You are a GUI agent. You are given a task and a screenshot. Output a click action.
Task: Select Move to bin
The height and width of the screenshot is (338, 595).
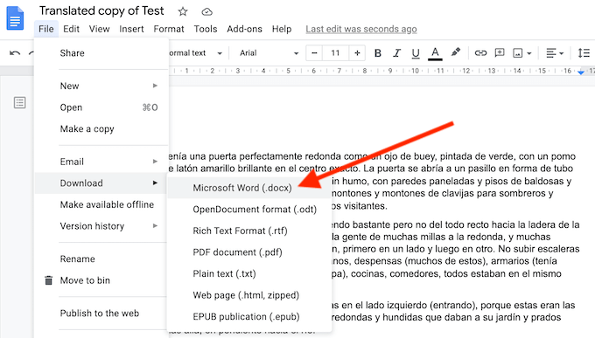click(101, 280)
